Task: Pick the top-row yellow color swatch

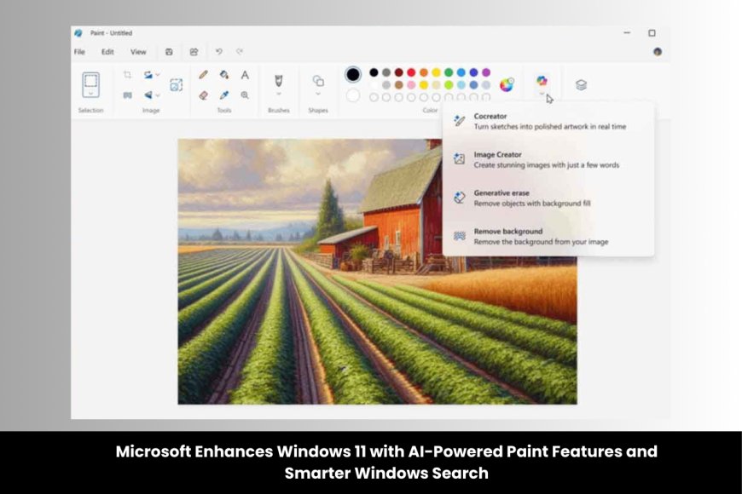Action: click(x=437, y=72)
